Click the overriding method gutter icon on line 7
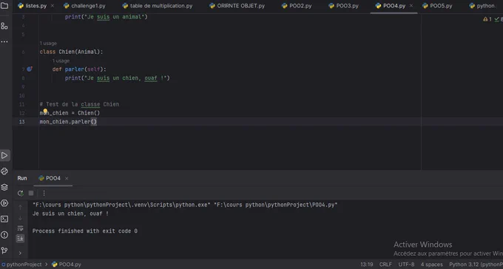 [x=30, y=69]
